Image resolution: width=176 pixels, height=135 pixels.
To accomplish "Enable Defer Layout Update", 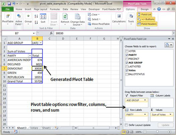I will (x=126, y=125).
